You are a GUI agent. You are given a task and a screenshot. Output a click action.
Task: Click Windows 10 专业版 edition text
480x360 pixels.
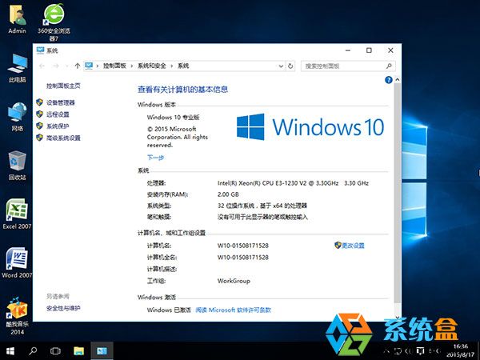pyautogui.click(x=174, y=118)
